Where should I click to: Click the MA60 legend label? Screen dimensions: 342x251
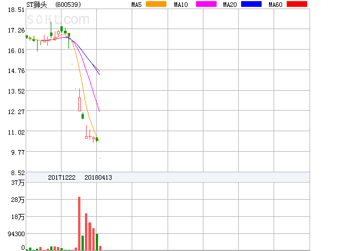(x=275, y=5)
